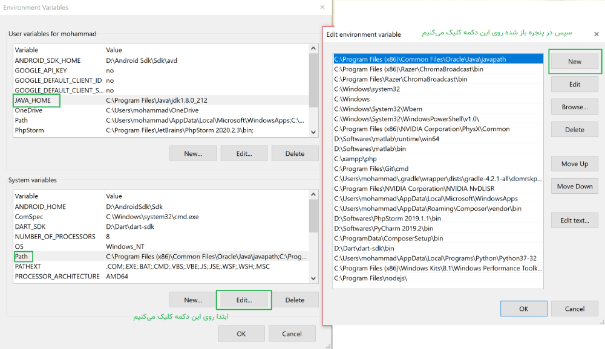
Task: Confirm with OK in Edit environment variable dialog
Action: [523, 309]
